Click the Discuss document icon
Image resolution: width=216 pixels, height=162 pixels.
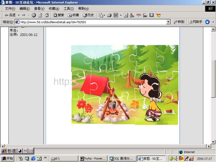tap(126, 15)
